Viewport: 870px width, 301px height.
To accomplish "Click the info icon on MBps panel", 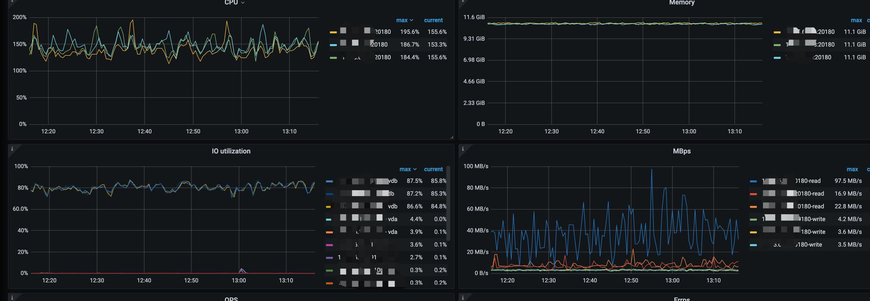I will pyautogui.click(x=462, y=149).
